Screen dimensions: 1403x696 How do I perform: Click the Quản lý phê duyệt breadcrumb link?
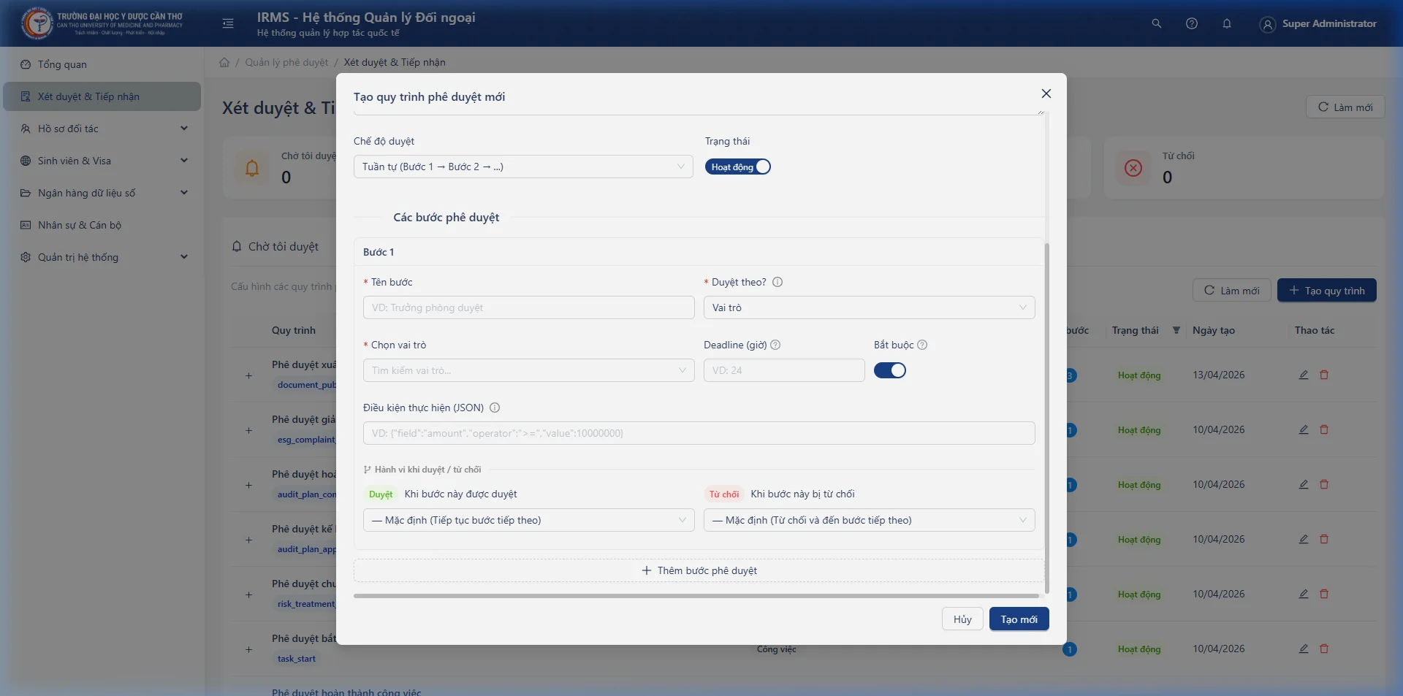[286, 62]
